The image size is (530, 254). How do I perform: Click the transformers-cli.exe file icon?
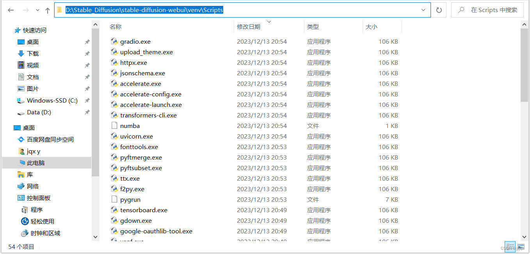(x=114, y=115)
